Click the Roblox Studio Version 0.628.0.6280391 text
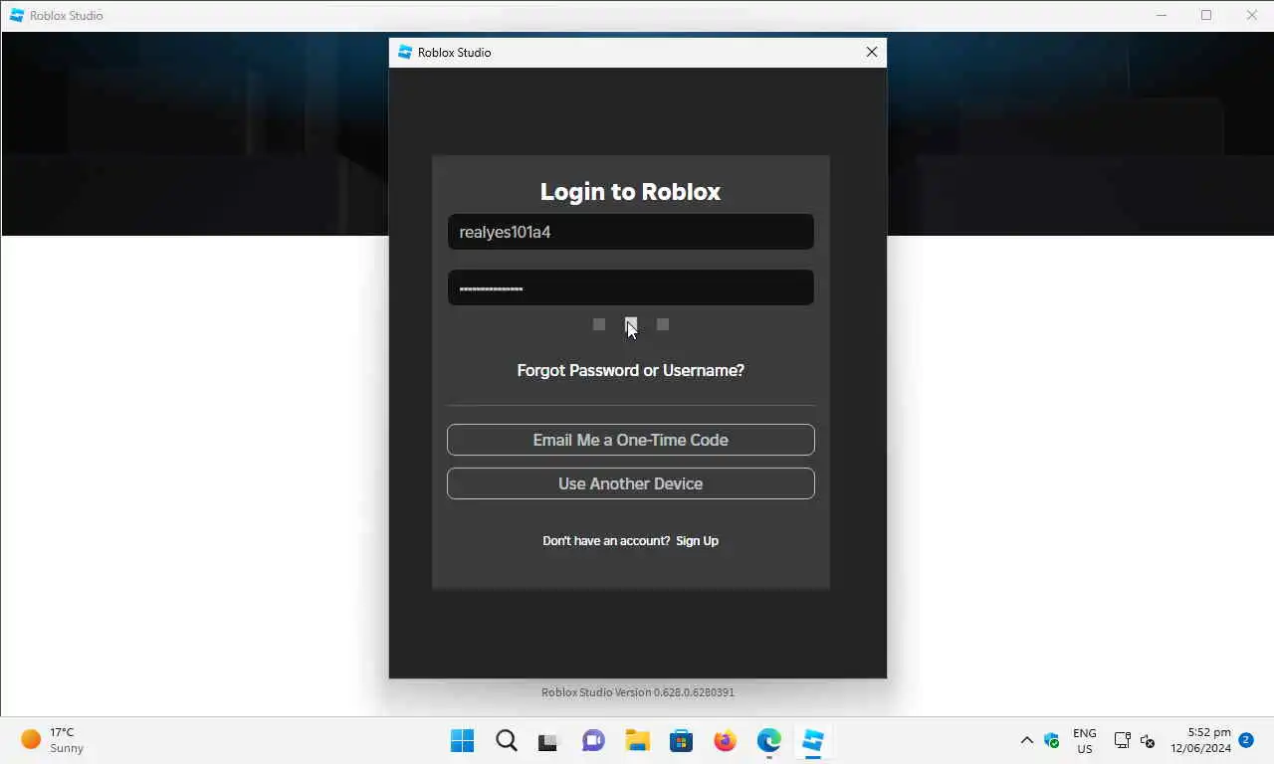The height and width of the screenshot is (764, 1274). [x=638, y=692]
